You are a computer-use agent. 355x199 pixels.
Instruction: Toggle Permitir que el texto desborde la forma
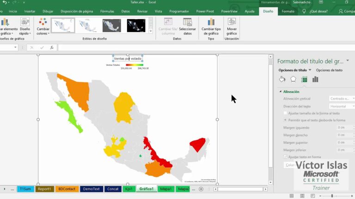tap(285, 120)
